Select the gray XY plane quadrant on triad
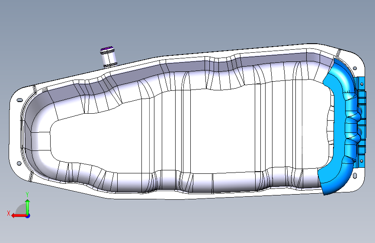 pos(21,209)
